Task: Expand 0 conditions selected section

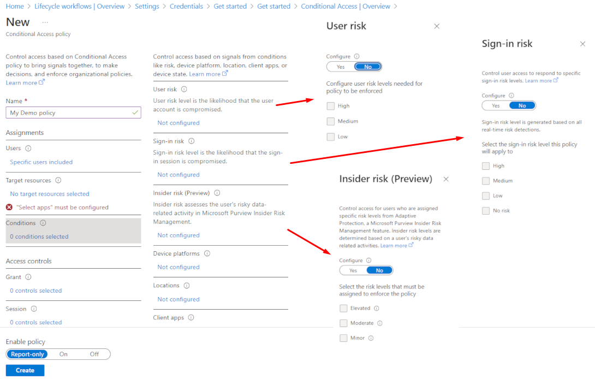Action: click(x=39, y=236)
